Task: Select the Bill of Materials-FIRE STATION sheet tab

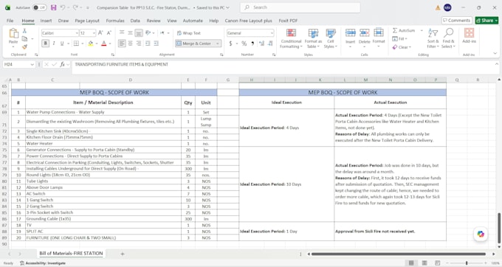Action: coord(71,253)
